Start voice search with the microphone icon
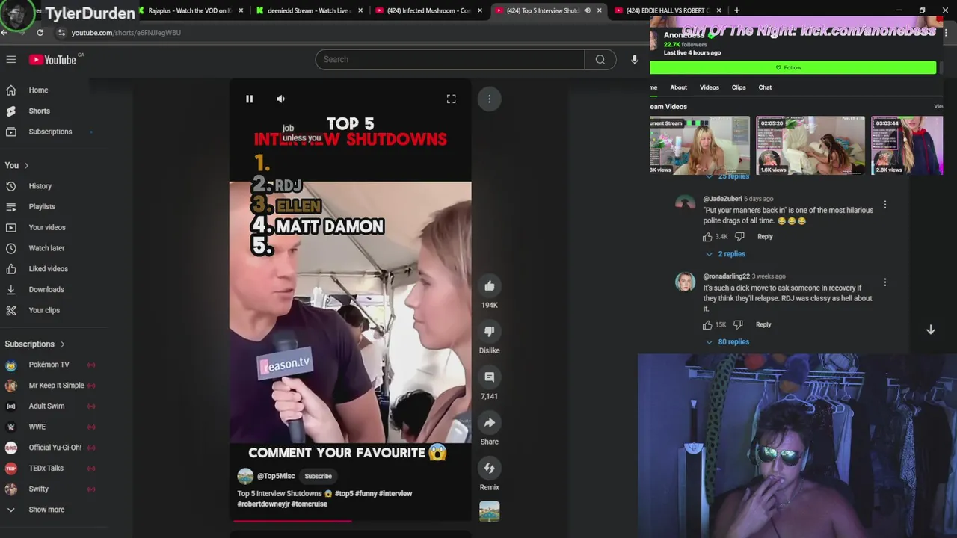 [x=635, y=59]
